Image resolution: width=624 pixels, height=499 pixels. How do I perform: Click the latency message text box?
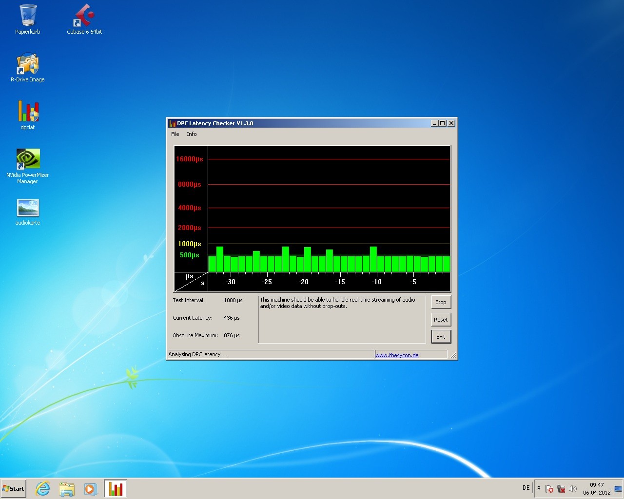[x=342, y=319]
